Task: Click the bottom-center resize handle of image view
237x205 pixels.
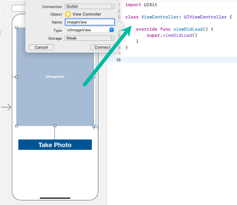Action: point(55,126)
